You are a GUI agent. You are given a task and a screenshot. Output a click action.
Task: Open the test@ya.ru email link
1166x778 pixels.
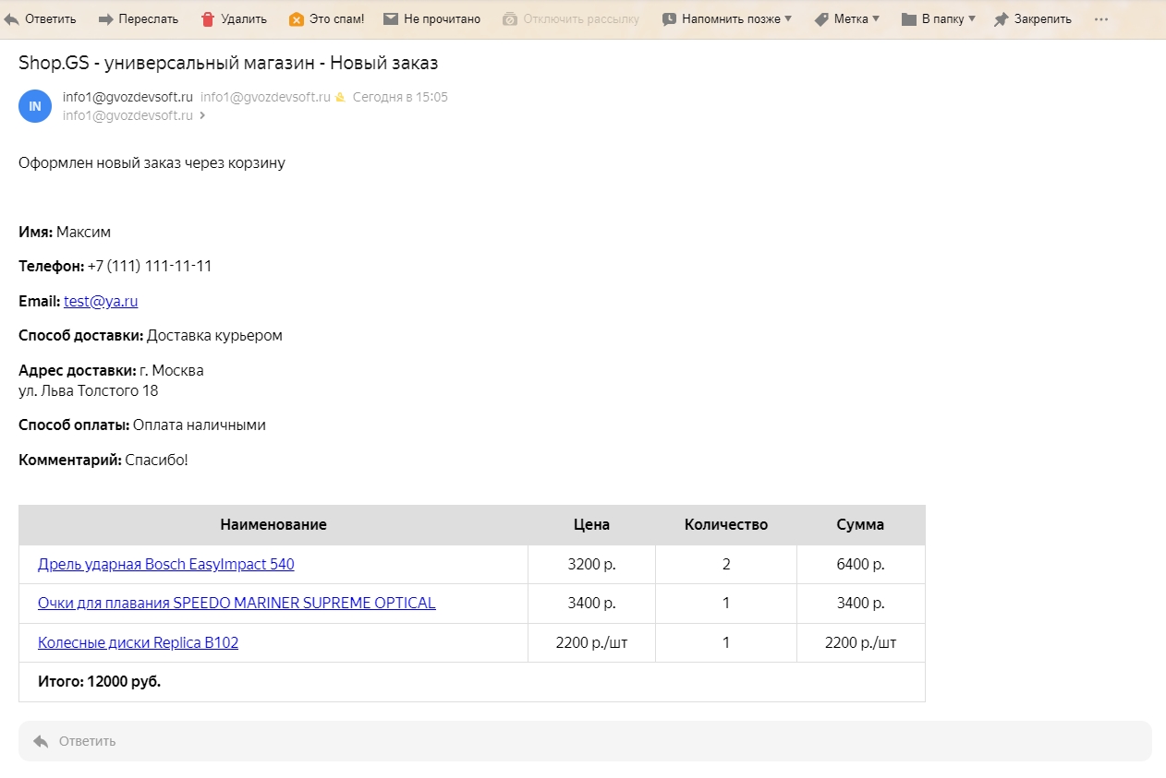tap(101, 301)
